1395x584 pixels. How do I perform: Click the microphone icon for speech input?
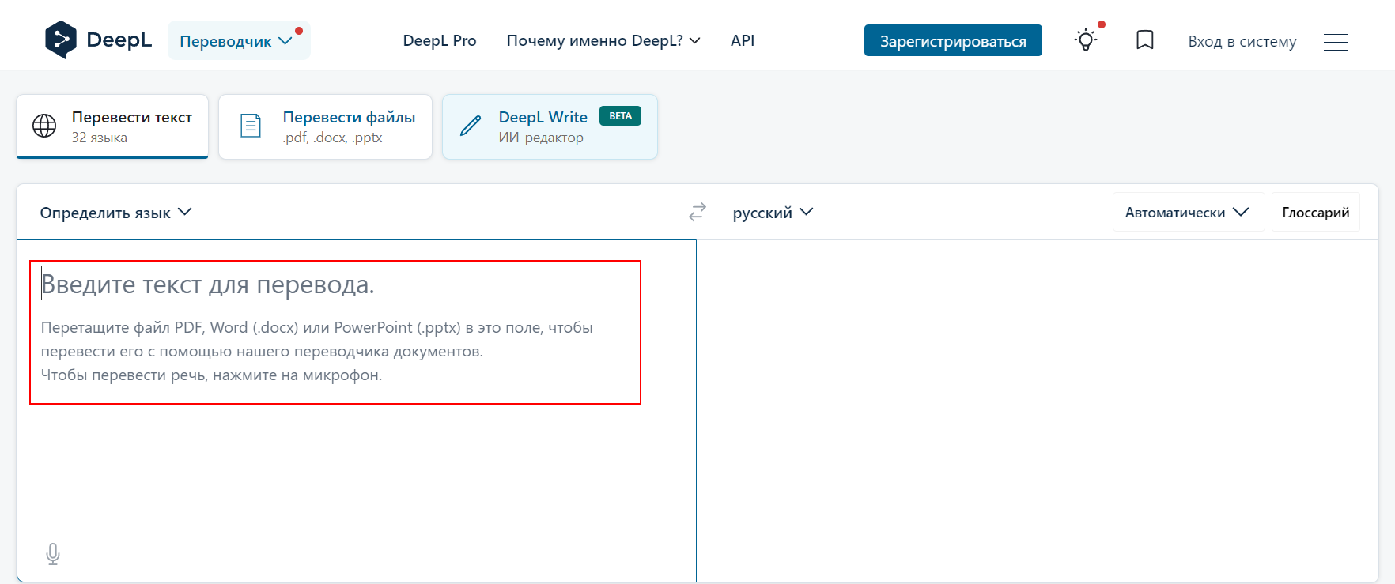pos(53,554)
